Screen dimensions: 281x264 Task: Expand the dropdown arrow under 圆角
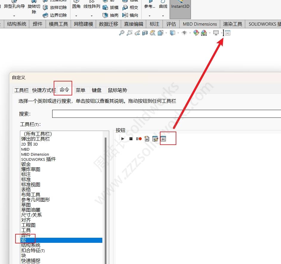76,16
